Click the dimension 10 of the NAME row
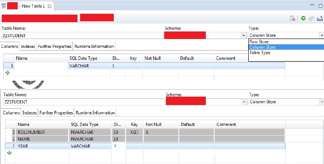The width and height of the screenshot is (324, 164). [x=118, y=139]
